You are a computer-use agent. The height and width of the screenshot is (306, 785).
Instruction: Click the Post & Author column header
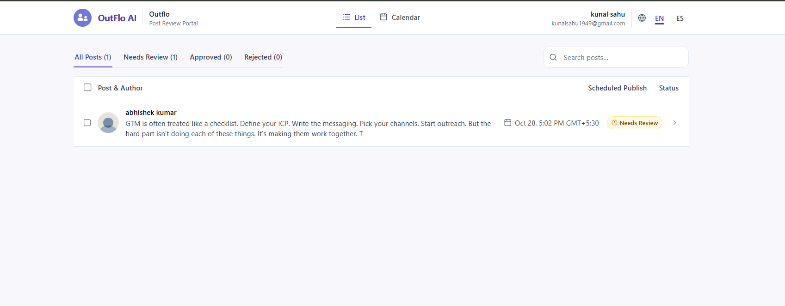pyautogui.click(x=120, y=88)
